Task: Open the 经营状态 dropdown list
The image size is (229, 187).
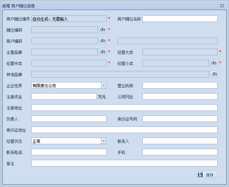Action: [x=104, y=141]
